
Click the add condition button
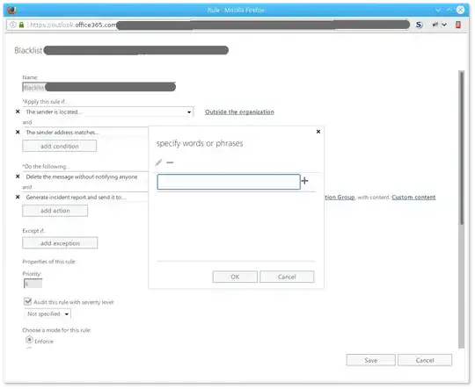60,146
